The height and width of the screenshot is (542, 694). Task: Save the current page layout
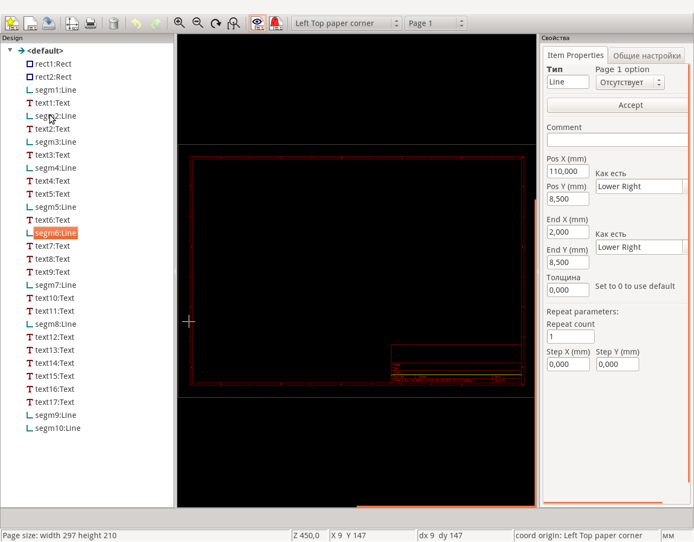coord(49,23)
